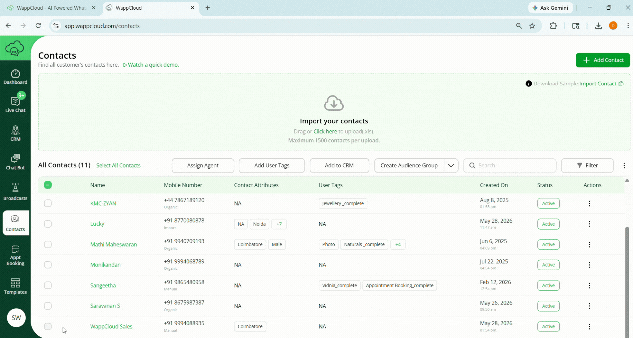
Task: Click the Add Contact button
Action: 603,60
